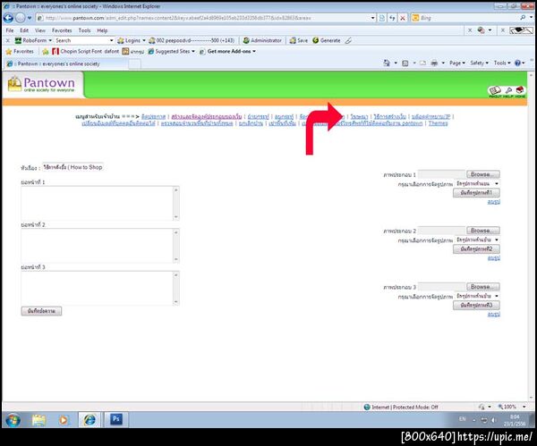The width and height of the screenshot is (537, 446).
Task: Click the Pantown Help icon in header
Action: (x=508, y=90)
